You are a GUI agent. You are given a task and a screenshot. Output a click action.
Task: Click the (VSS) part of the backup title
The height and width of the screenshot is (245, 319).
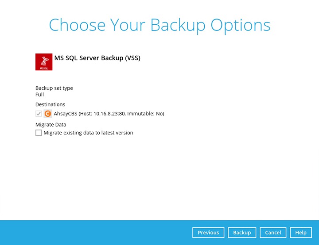[x=132, y=58]
